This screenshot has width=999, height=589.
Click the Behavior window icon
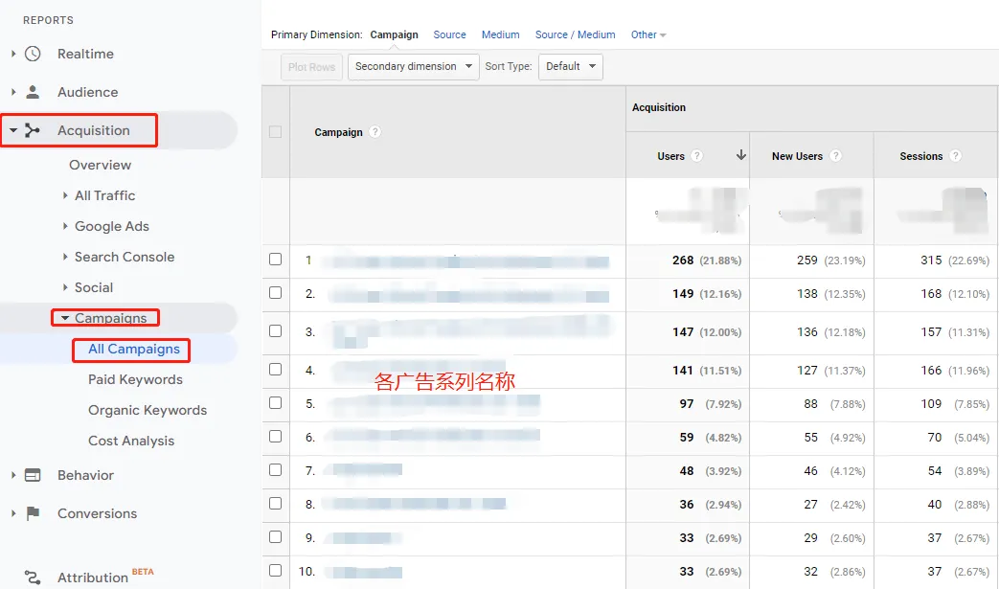pos(34,475)
